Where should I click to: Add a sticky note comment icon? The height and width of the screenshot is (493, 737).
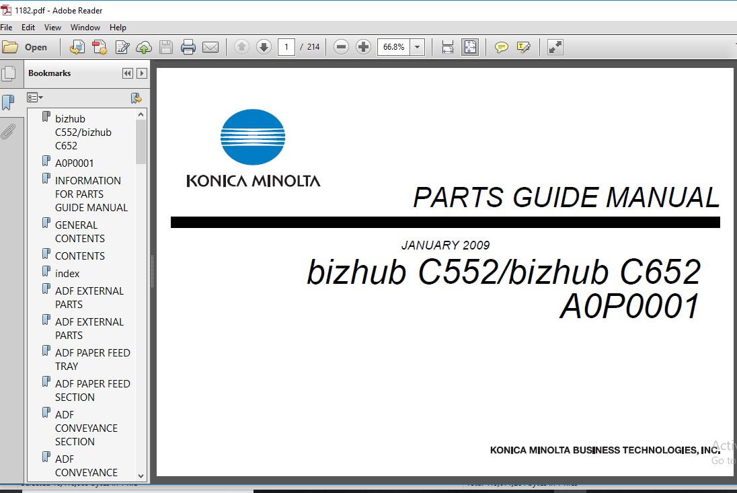502,47
